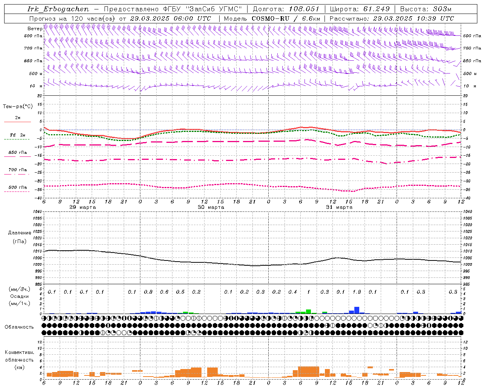Image resolution: width=483 pixels, height=386 pixels.
Task: Click the '31 марта' date label
Action: click(x=339, y=207)
